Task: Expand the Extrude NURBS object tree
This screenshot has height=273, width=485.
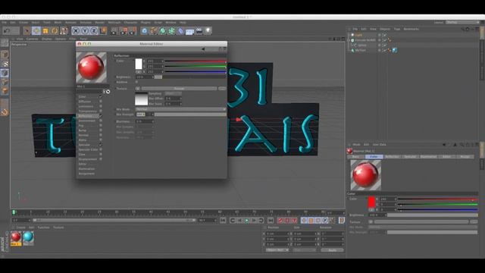Action: click(349, 40)
